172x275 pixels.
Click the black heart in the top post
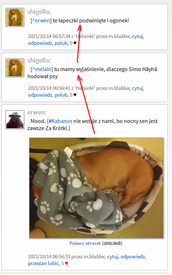pos(75,43)
